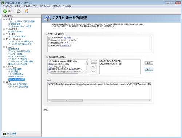The image size is (182, 138).
Task: Select Launch NVMonitor tree item
Action: point(16,77)
